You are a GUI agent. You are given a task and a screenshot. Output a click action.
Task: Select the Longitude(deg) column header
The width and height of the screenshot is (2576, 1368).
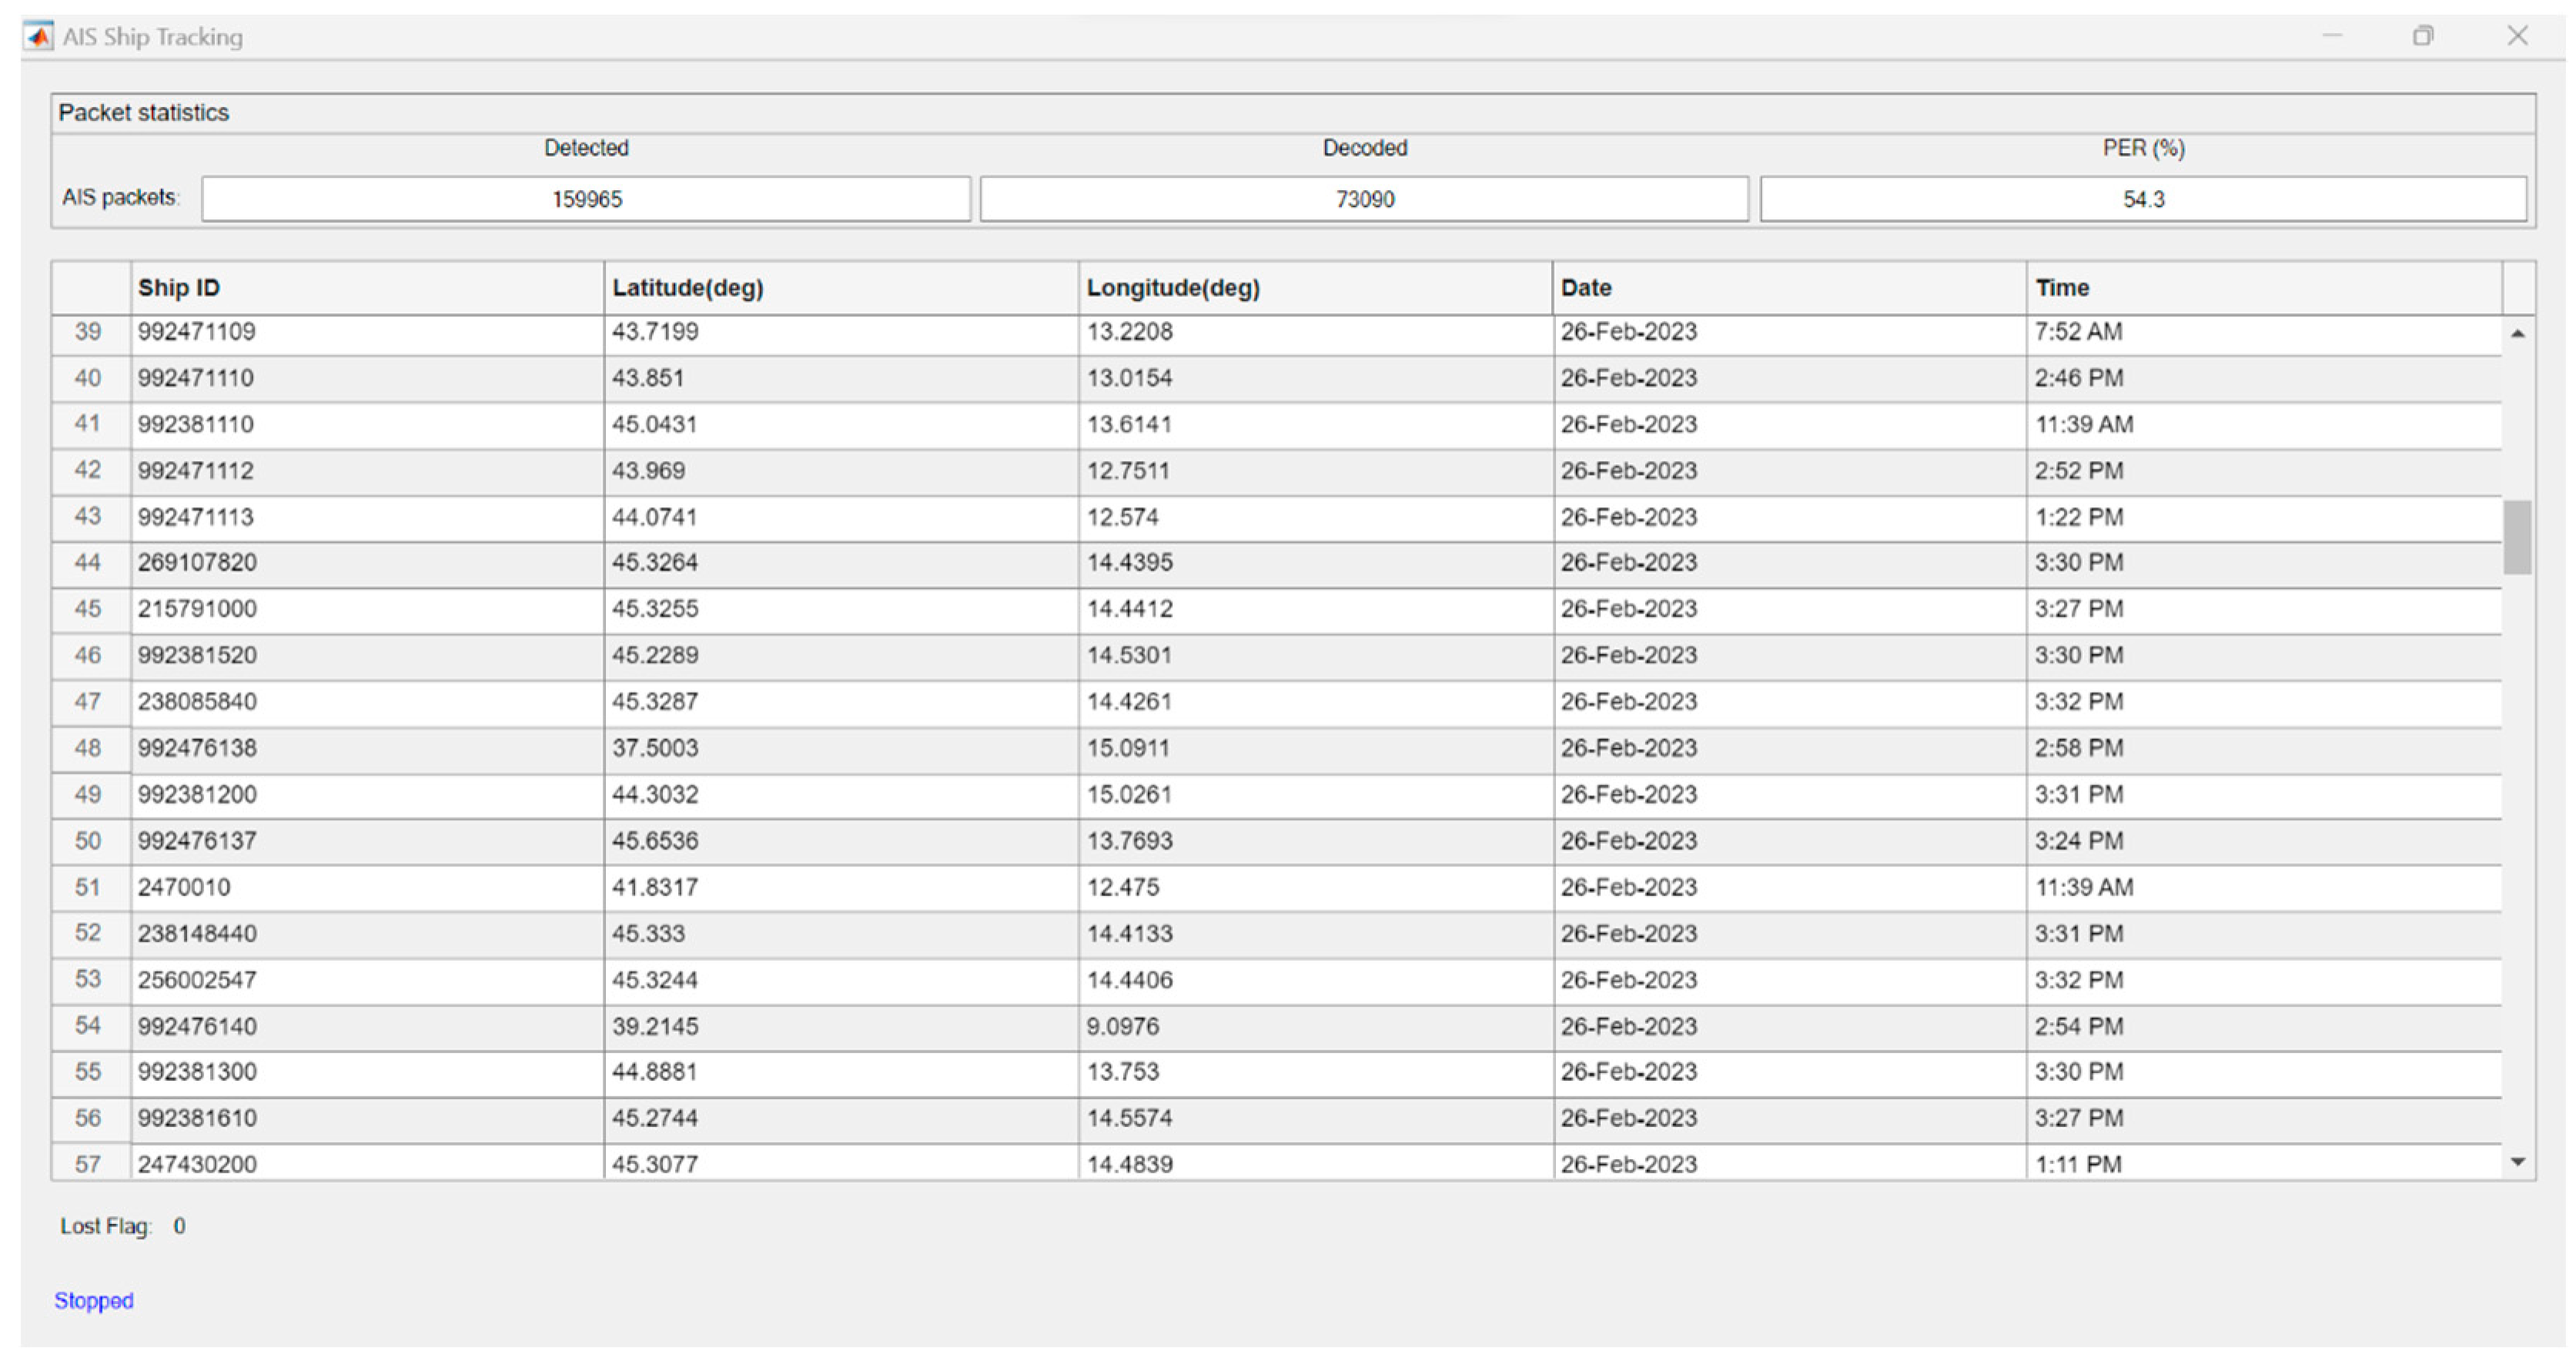coord(1314,288)
